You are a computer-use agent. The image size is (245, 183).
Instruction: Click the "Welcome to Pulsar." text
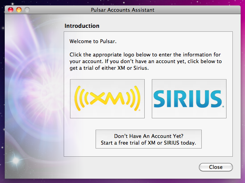tap(93, 42)
